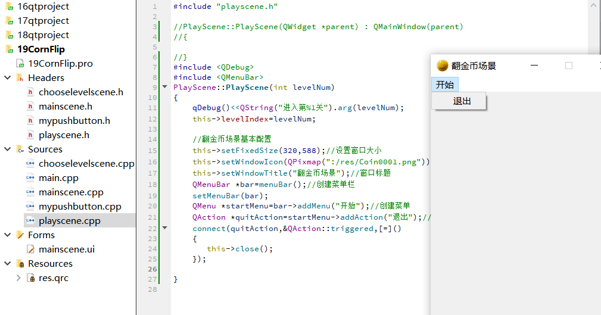
Task: Select the res.qrc resource entry
Action: pyautogui.click(x=53, y=278)
